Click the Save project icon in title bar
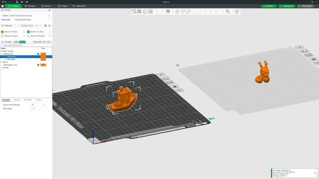This screenshot has height=179, width=319. click(x=17, y=2)
